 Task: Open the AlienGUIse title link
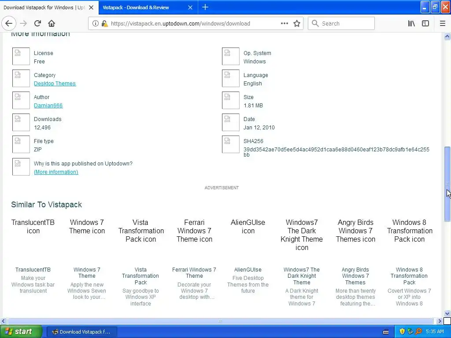[248, 270]
